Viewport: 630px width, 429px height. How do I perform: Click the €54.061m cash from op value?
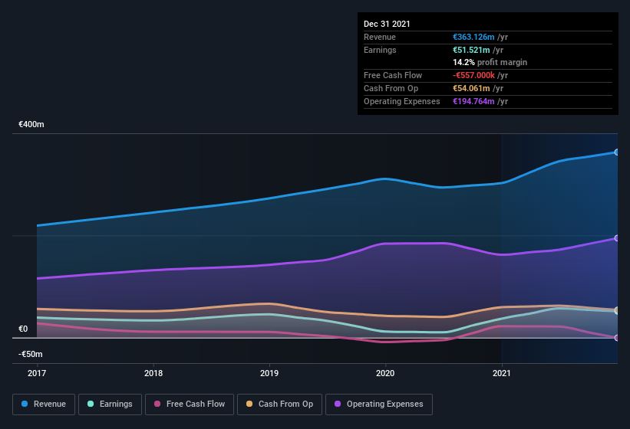pos(471,88)
